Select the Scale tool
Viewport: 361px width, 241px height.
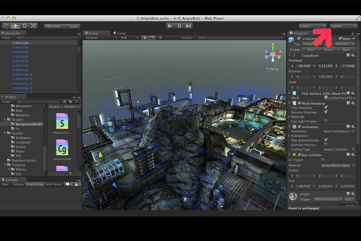click(33, 26)
